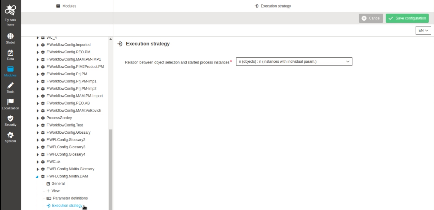Open the Tools section in the sidebar
Viewport: 434px width, 210px height.
[10, 88]
